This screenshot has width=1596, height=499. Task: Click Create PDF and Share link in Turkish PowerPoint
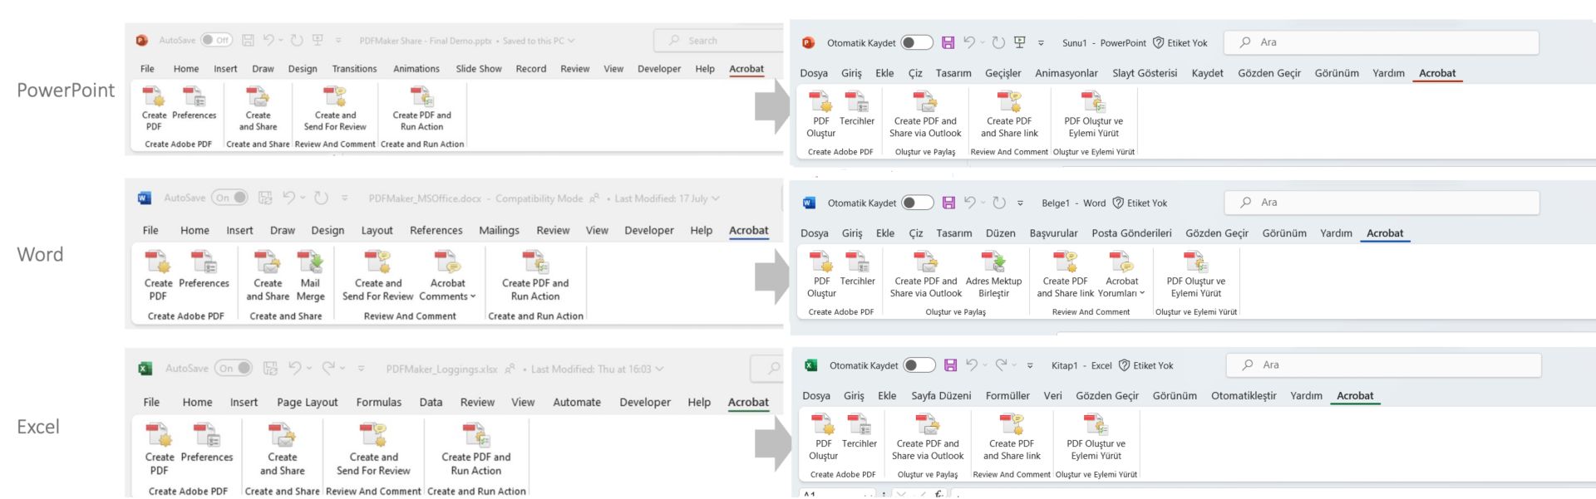point(1009,115)
